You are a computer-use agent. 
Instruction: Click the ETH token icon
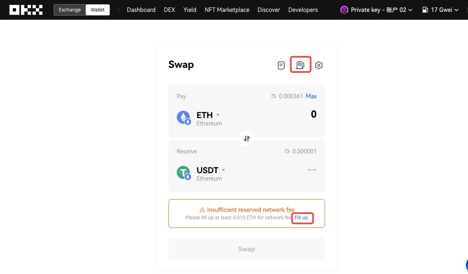[x=184, y=118]
